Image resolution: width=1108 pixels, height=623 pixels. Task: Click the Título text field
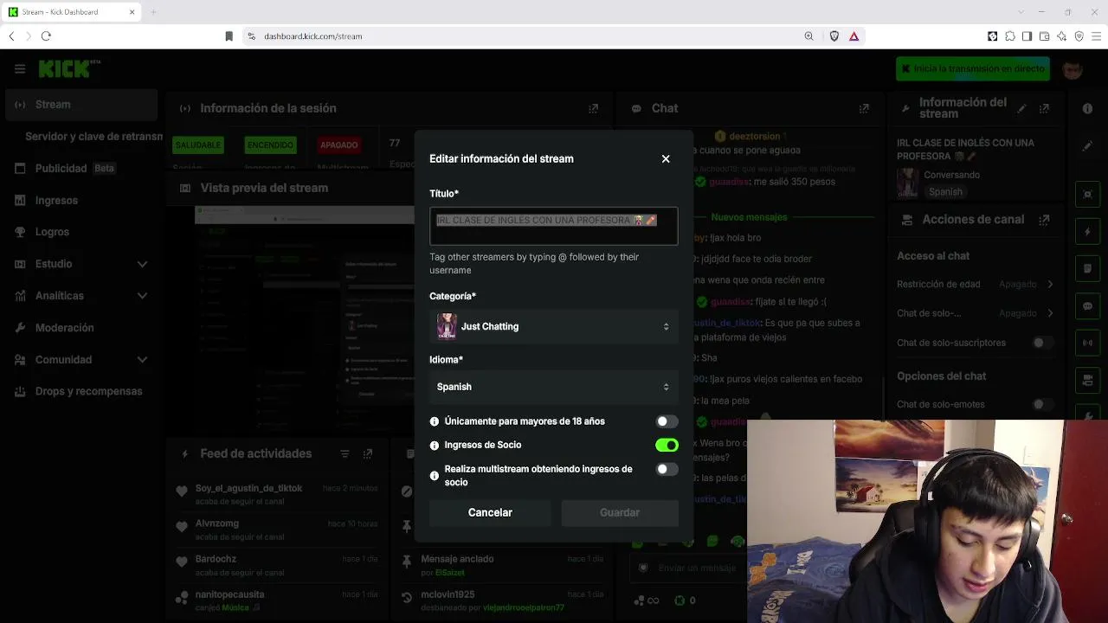(554, 226)
